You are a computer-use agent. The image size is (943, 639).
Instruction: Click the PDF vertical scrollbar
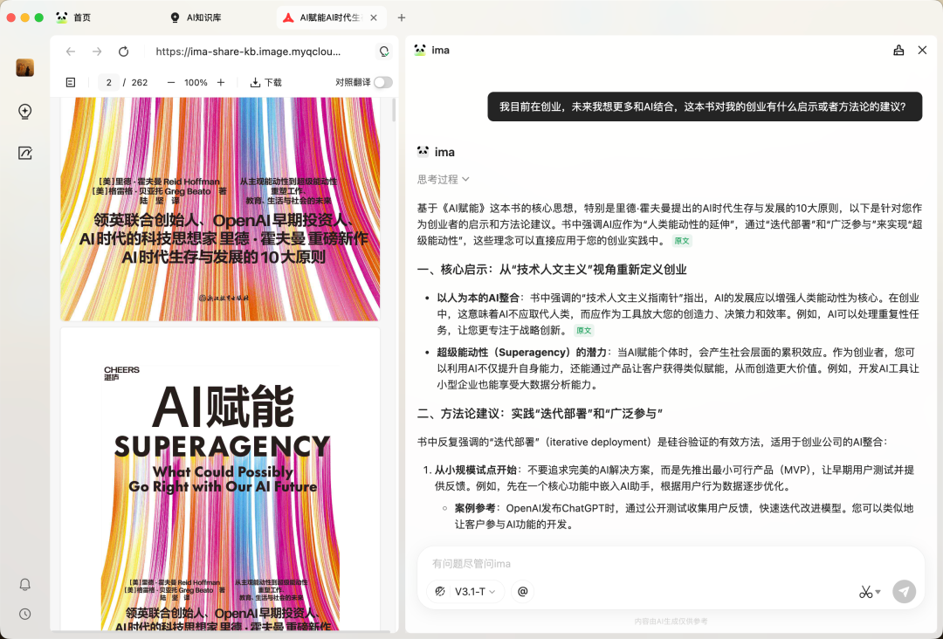click(394, 111)
